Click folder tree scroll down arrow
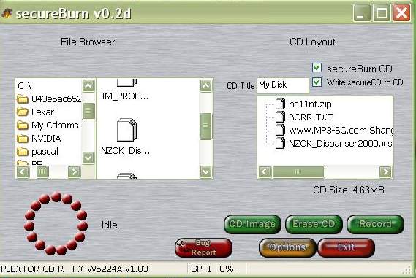Viewport: 416px width, 278px height. (x=88, y=158)
